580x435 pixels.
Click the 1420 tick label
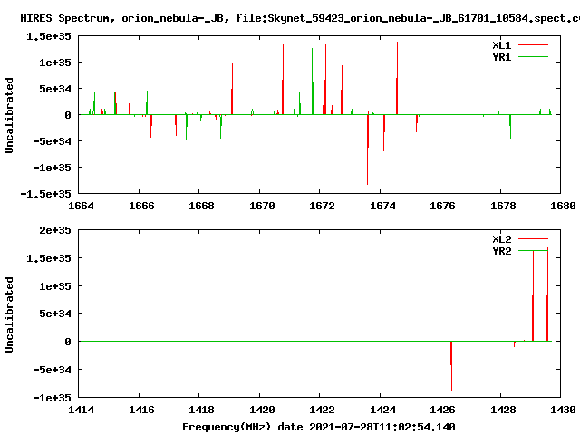pyautogui.click(x=262, y=410)
